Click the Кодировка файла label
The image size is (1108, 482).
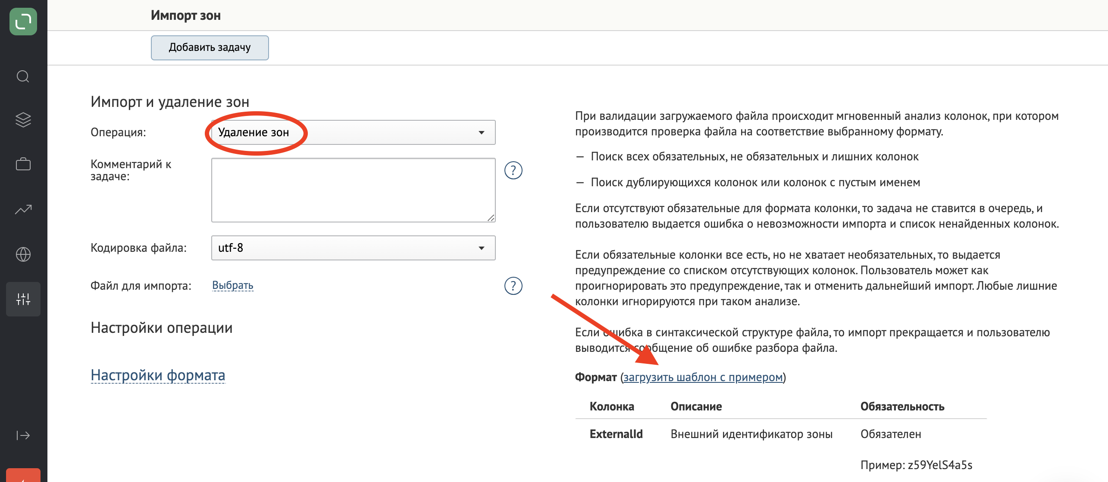138,248
